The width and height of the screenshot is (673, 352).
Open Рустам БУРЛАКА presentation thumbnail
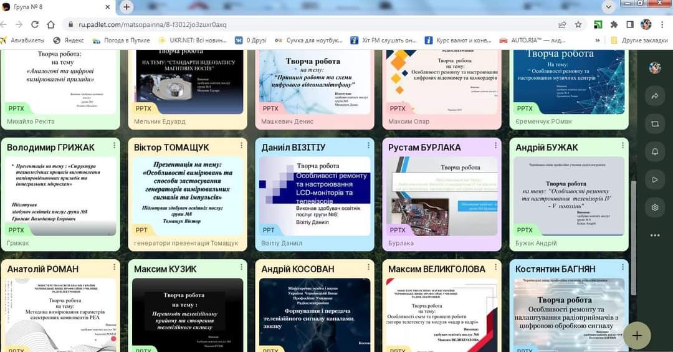[x=442, y=196]
